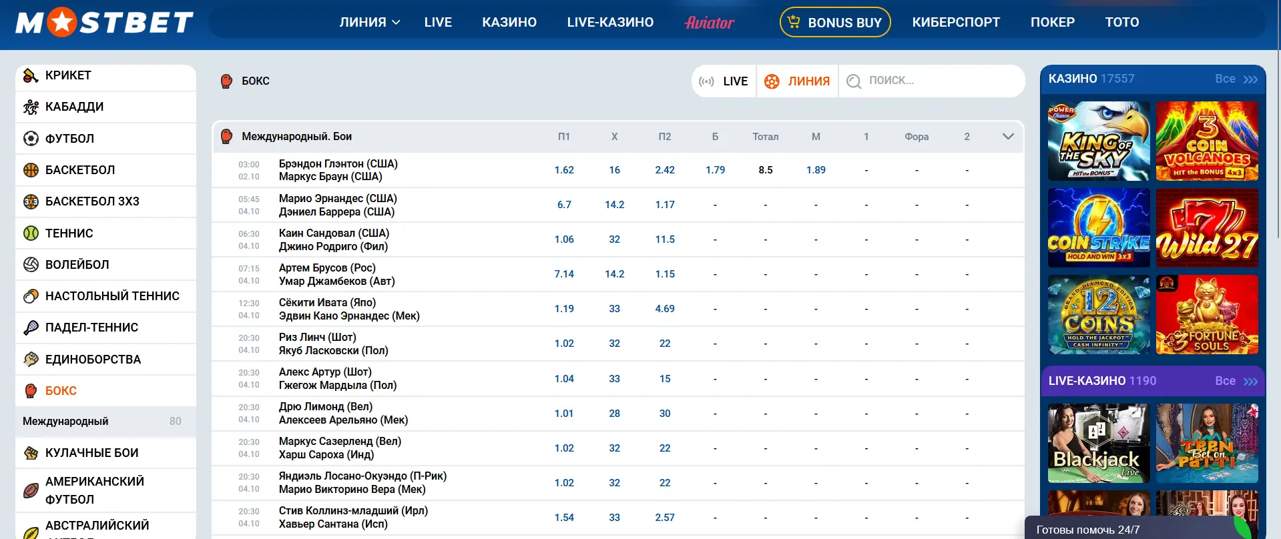
Task: Collapse the Международный. Бои section chevron
Action: point(1008,137)
